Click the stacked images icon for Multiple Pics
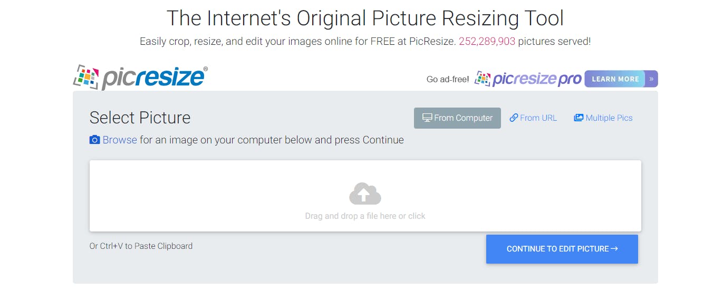723x290 pixels. click(579, 118)
